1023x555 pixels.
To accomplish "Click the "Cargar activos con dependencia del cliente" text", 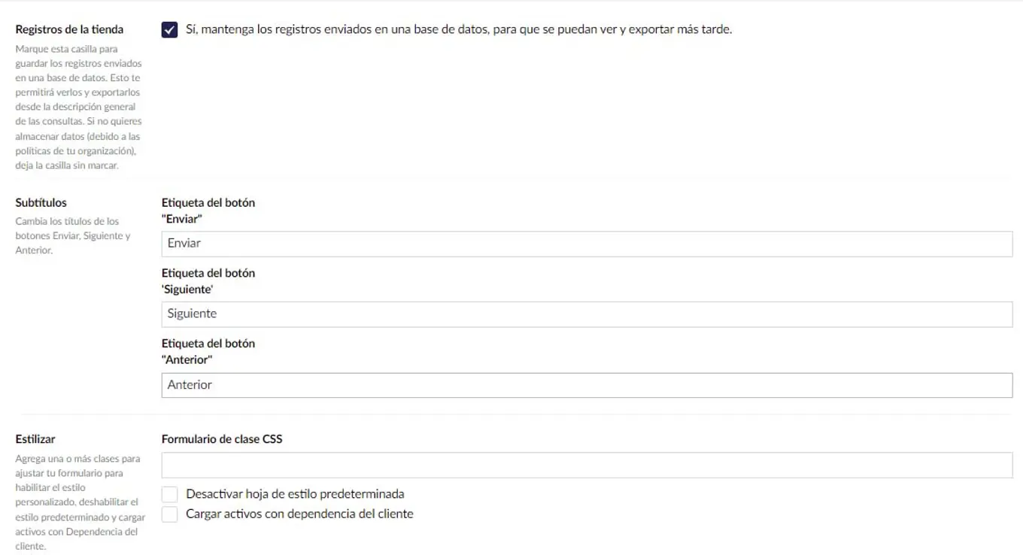I will coord(300,514).
